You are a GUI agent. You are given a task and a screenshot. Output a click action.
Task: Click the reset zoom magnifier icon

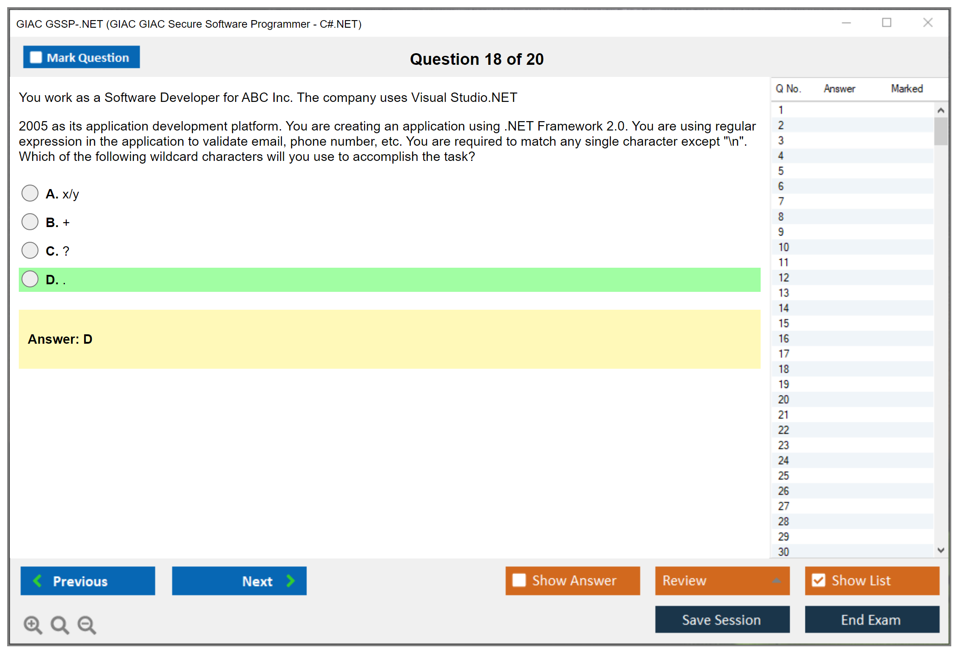60,624
